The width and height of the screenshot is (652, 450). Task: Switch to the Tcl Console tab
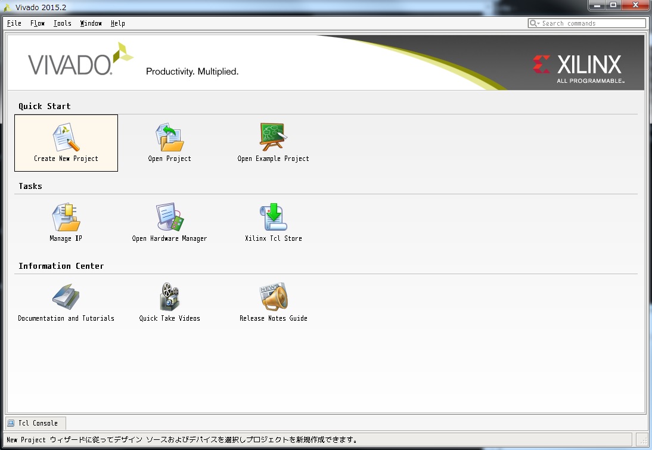coord(35,423)
